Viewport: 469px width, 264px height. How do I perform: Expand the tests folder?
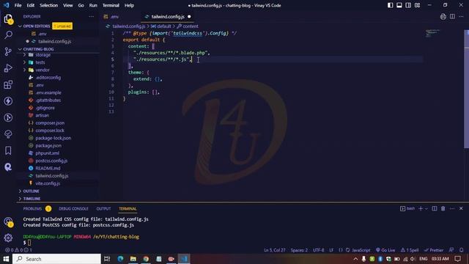(40, 62)
